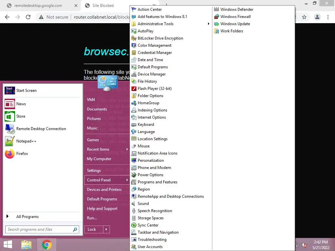Click the Credential Manager safe icon

pos(134,53)
